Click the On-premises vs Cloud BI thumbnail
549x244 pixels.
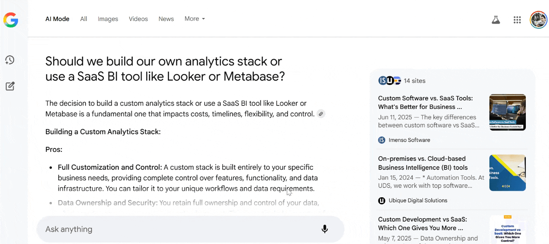507,173
